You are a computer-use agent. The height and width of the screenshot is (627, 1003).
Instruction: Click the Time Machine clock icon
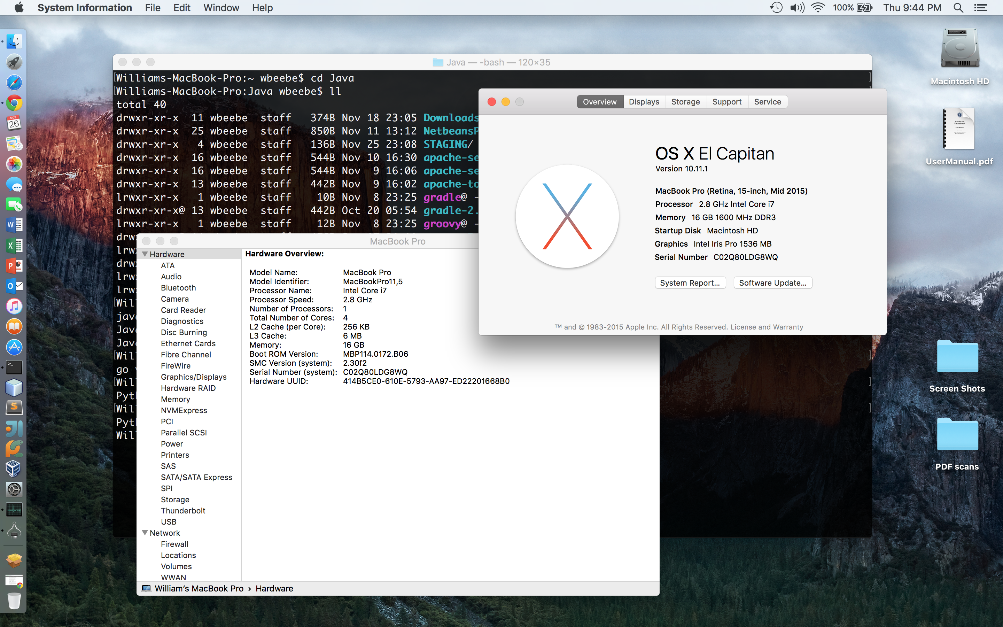coord(776,8)
